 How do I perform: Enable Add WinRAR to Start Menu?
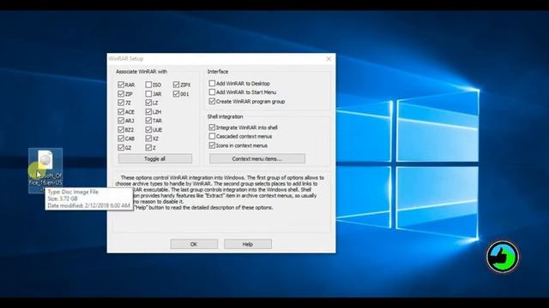[212, 92]
